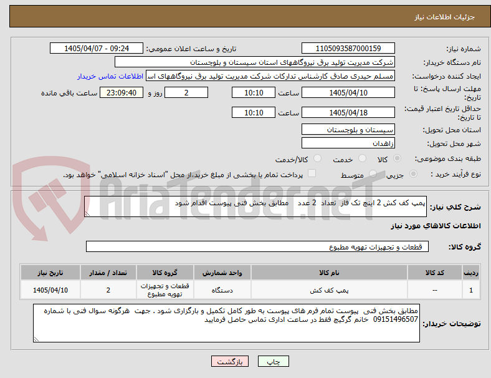Click the general description text area شرح کلی نیاز
The image size is (491, 378).
click(255, 206)
